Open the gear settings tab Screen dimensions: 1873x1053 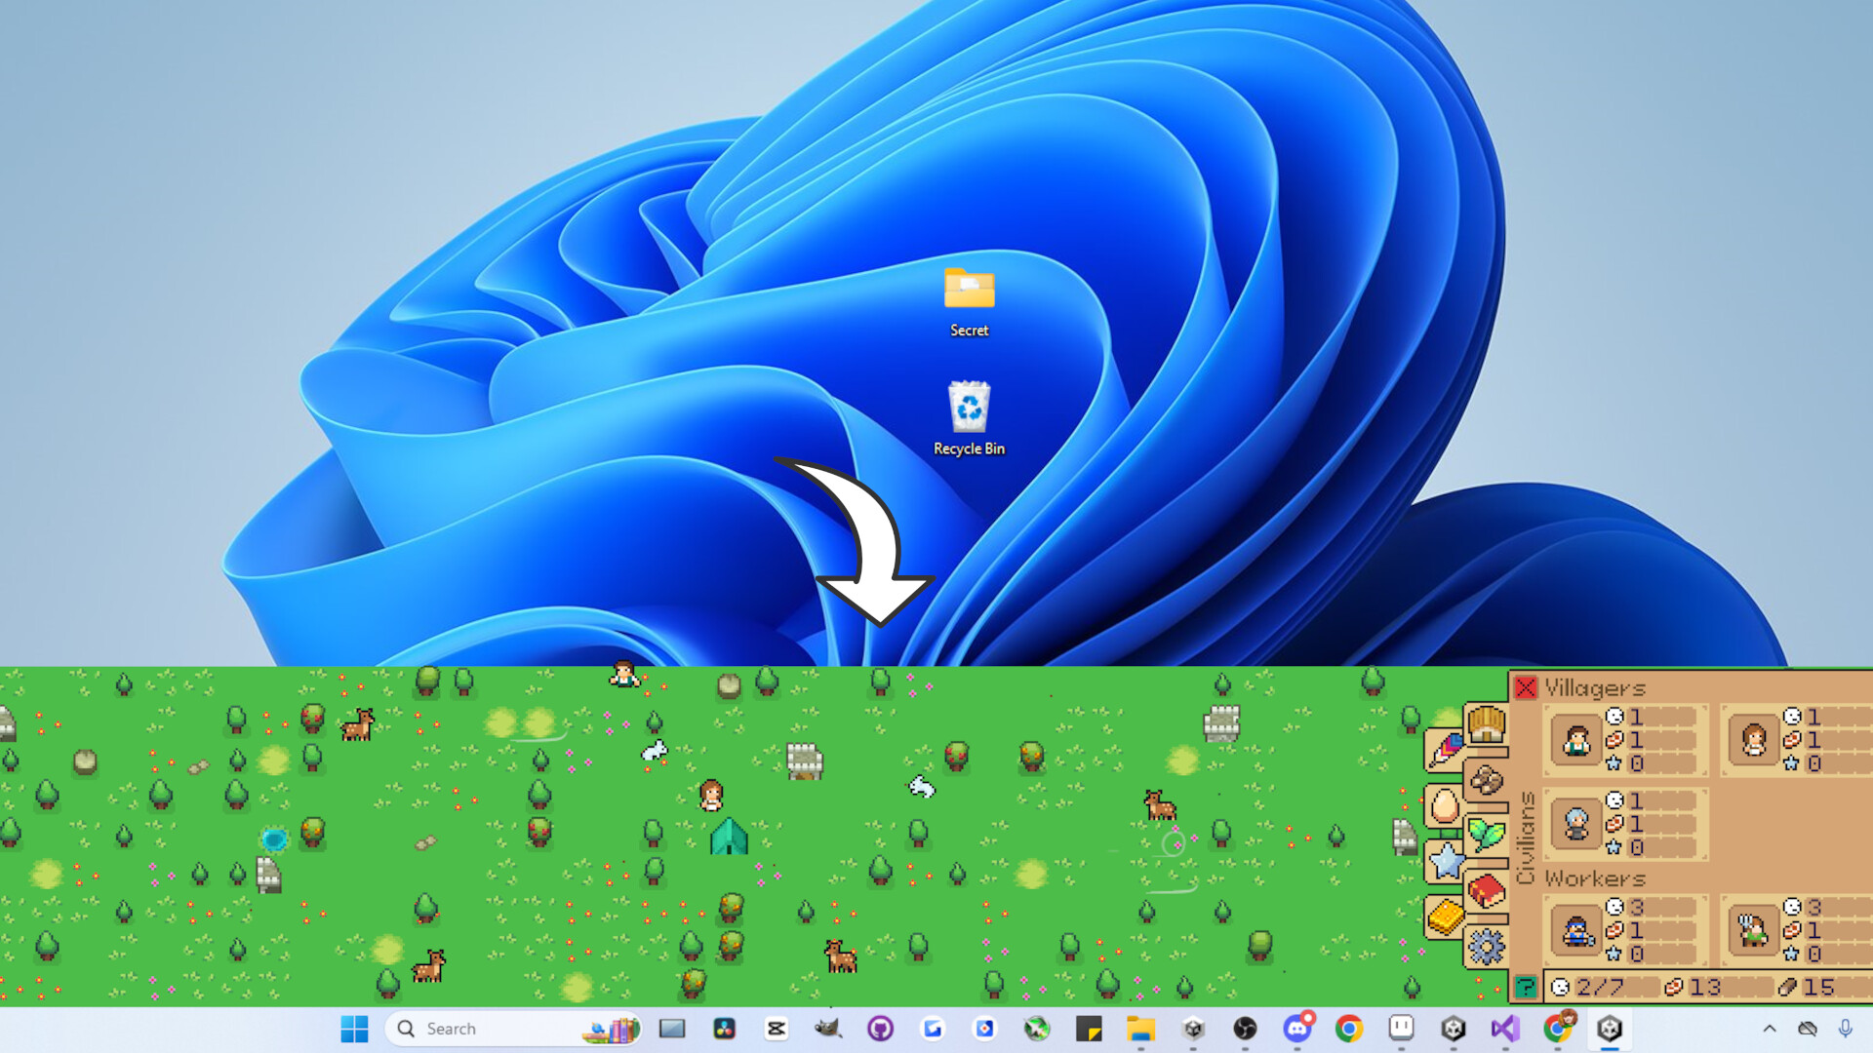tap(1486, 946)
